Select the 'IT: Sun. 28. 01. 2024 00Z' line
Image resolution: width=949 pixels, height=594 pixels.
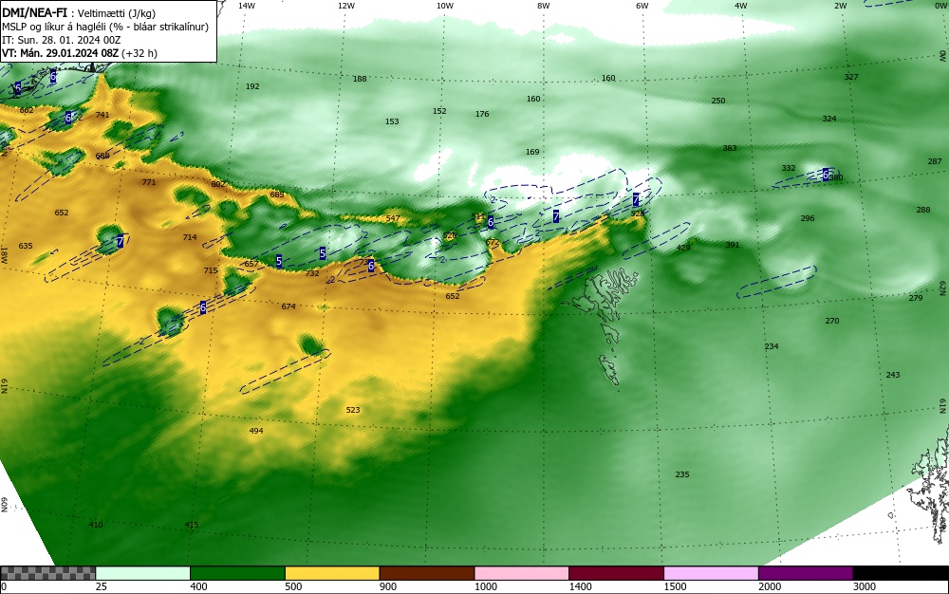[x=60, y=40]
